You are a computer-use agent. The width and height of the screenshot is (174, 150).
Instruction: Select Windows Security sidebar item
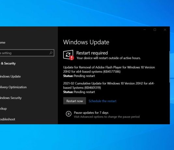pyautogui.click(x=11, y=98)
